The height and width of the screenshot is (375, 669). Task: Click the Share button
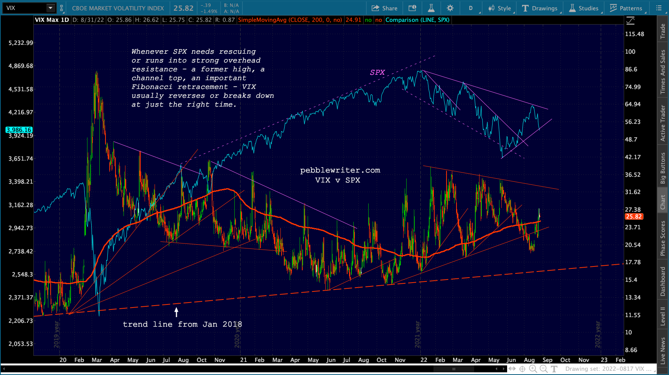click(x=384, y=8)
